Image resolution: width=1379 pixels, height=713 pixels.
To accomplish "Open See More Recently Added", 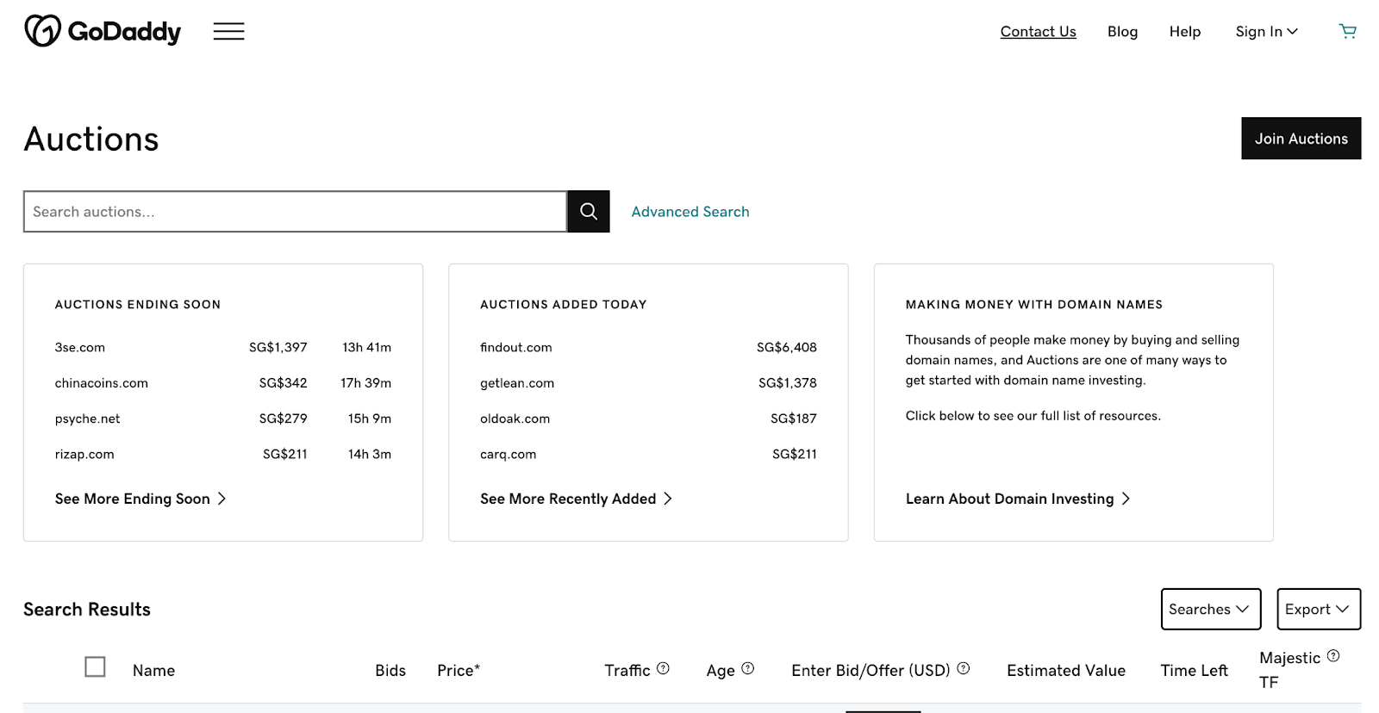I will pyautogui.click(x=576, y=499).
